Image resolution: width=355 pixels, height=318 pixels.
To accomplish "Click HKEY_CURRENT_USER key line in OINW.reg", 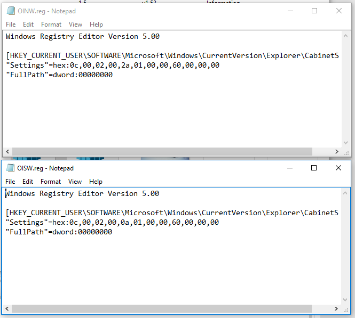I will tap(172, 56).
